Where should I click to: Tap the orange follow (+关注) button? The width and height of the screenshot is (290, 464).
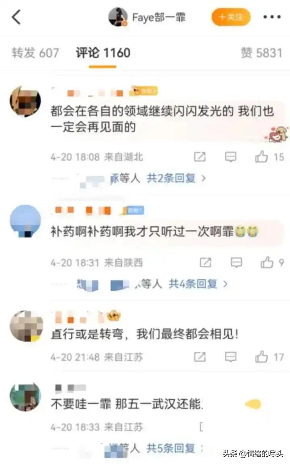[x=231, y=17]
